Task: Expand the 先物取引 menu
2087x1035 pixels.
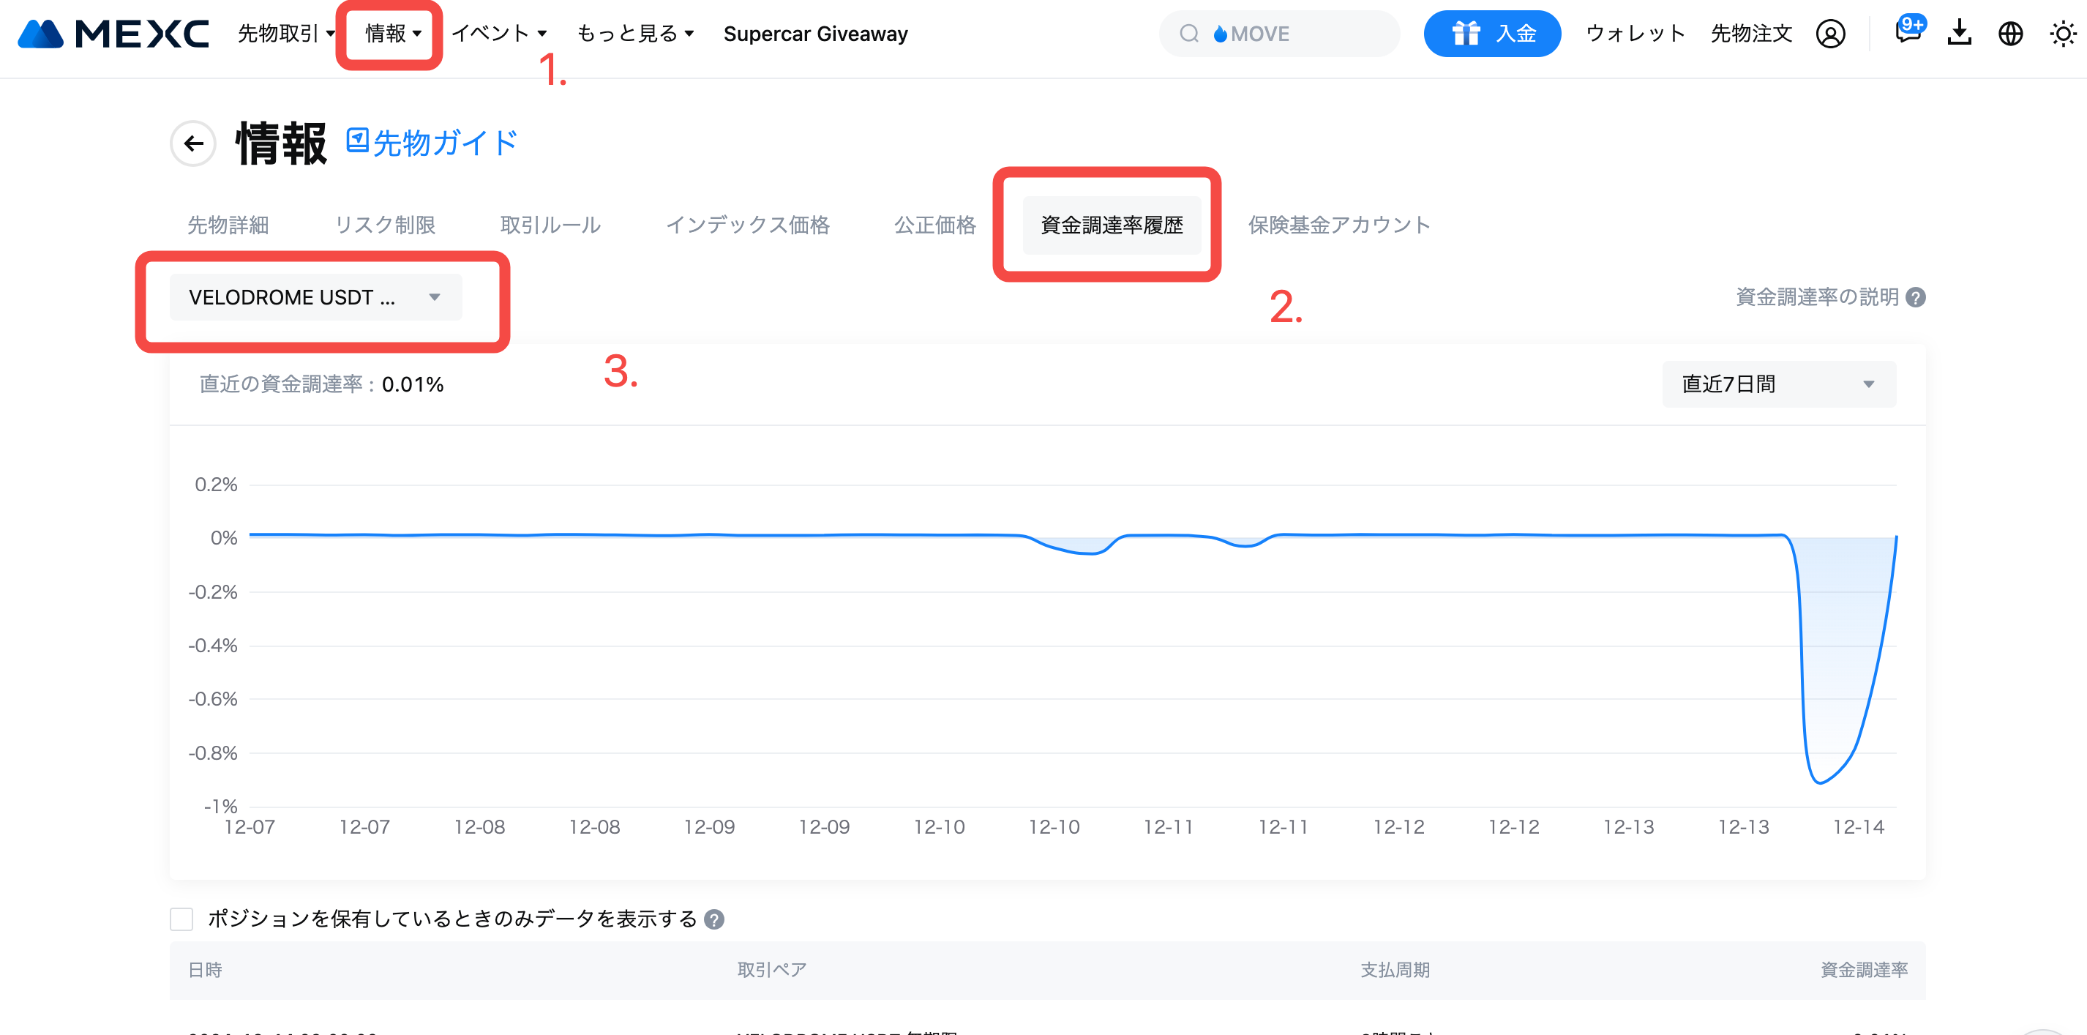Action: click(x=286, y=33)
